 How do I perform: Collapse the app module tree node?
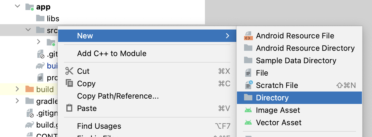click(17, 7)
